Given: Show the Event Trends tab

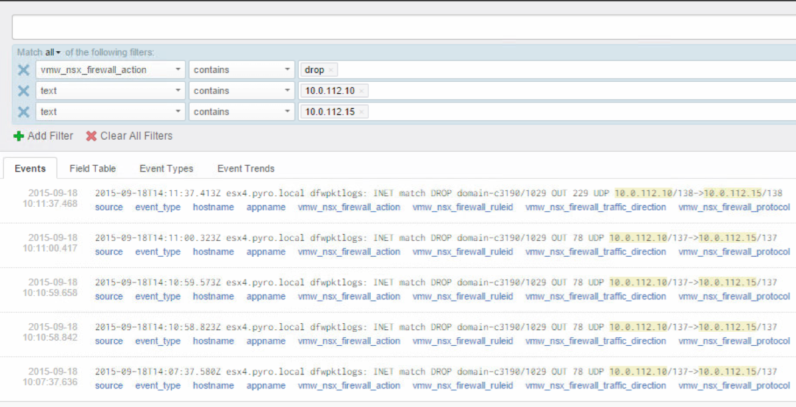Looking at the screenshot, I should click(246, 169).
